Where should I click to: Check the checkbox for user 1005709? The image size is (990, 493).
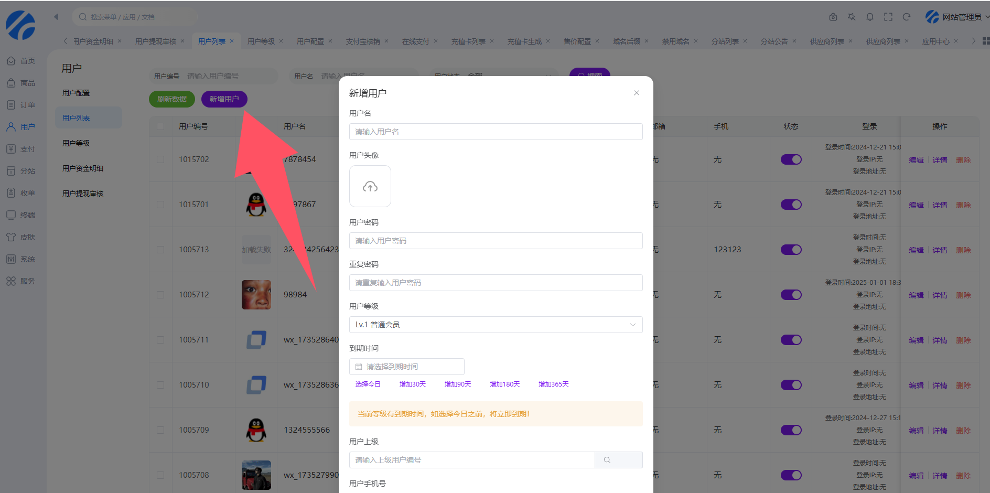[x=160, y=430]
